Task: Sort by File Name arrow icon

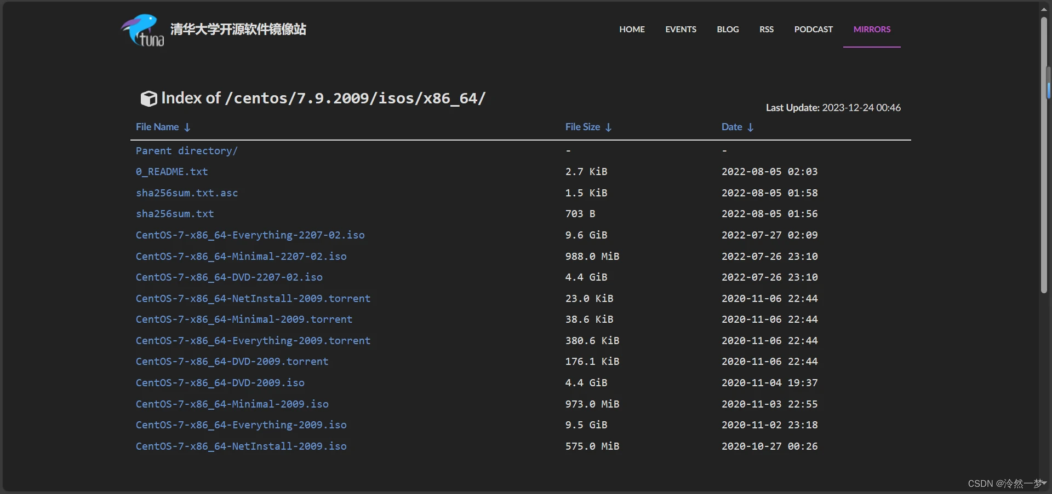Action: pos(187,127)
